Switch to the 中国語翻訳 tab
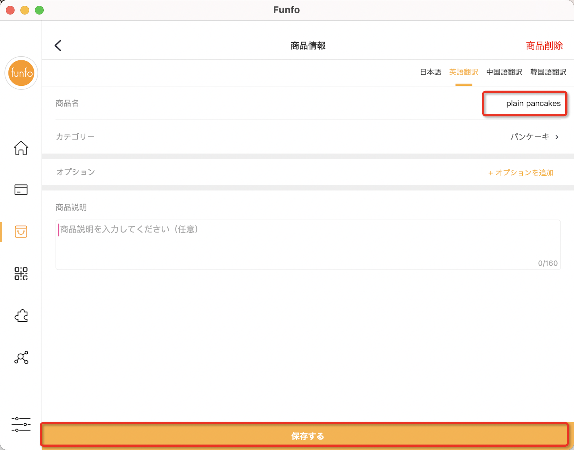574x450 pixels. (504, 72)
